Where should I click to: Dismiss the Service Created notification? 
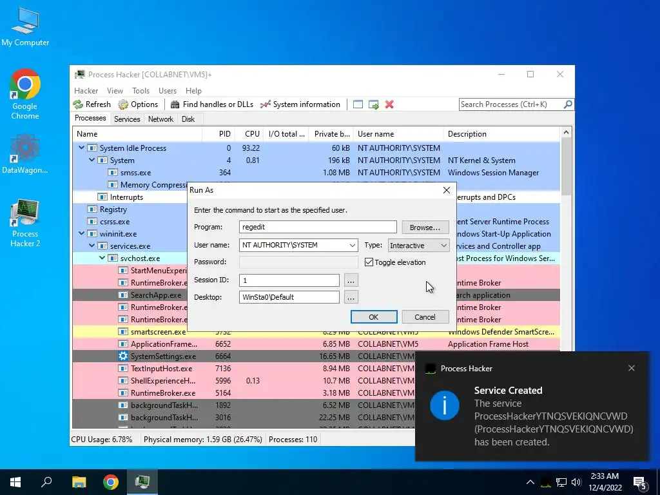coord(632,368)
